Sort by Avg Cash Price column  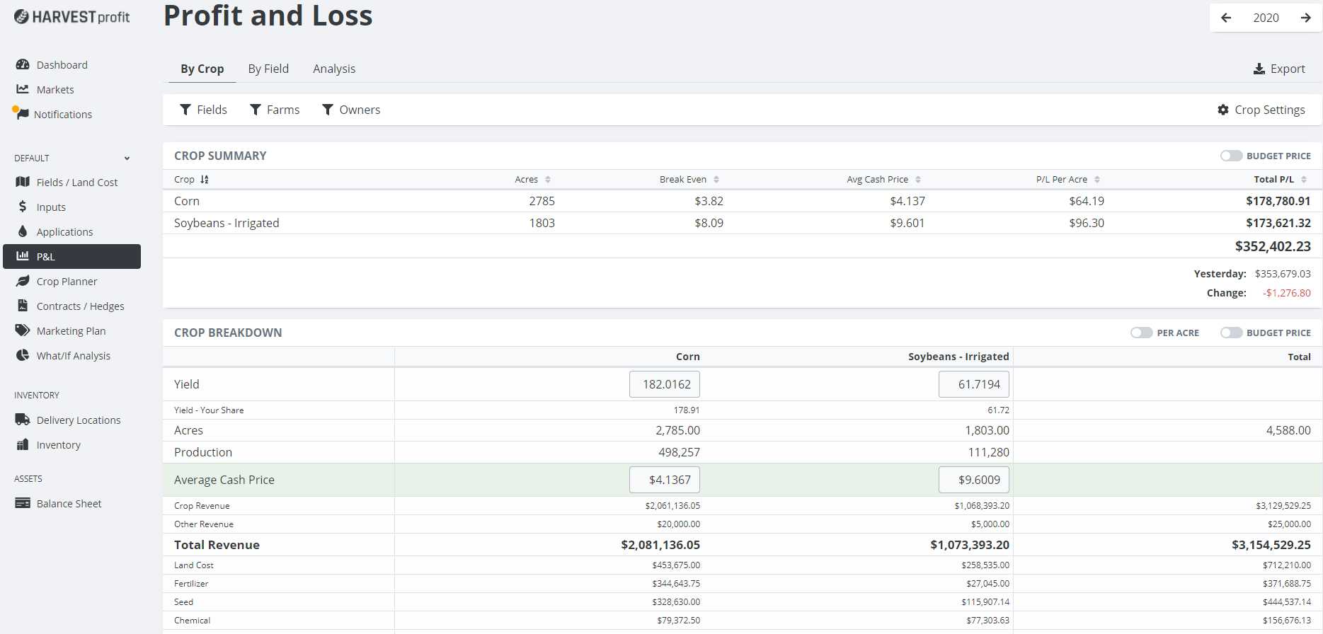pos(883,180)
